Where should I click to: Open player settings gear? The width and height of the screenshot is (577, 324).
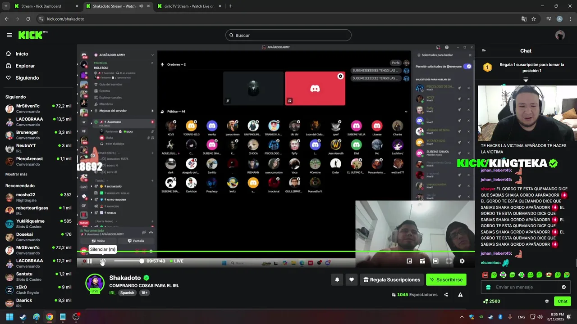click(462, 261)
